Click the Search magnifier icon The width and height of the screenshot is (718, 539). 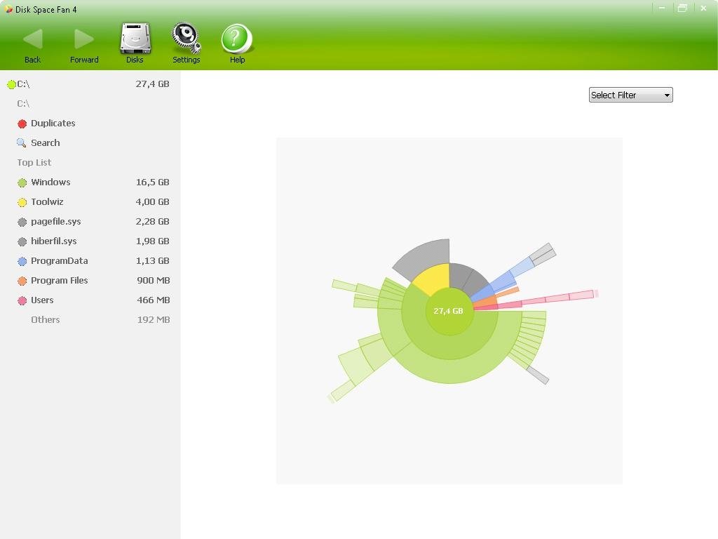[x=22, y=143]
